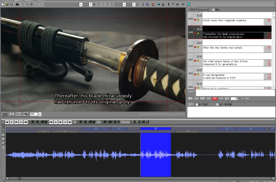Image resolution: width=276 pixels, height=182 pixels.
Task: Play the subtitle with second transport play button
Action: tap(60, 122)
